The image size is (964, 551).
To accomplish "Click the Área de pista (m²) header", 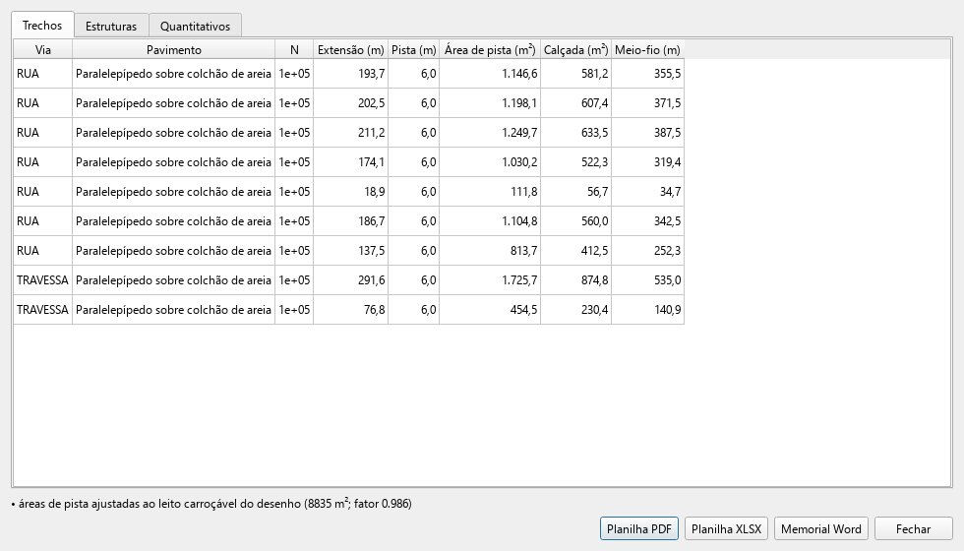I will [x=490, y=50].
